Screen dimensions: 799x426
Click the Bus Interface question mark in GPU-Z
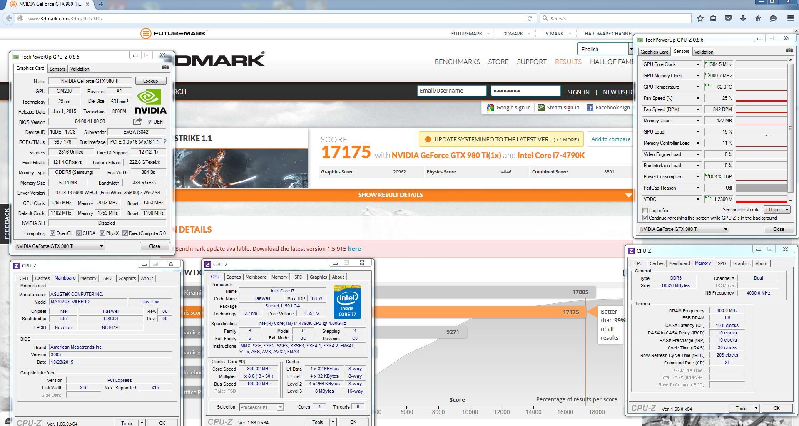pyautogui.click(x=165, y=142)
